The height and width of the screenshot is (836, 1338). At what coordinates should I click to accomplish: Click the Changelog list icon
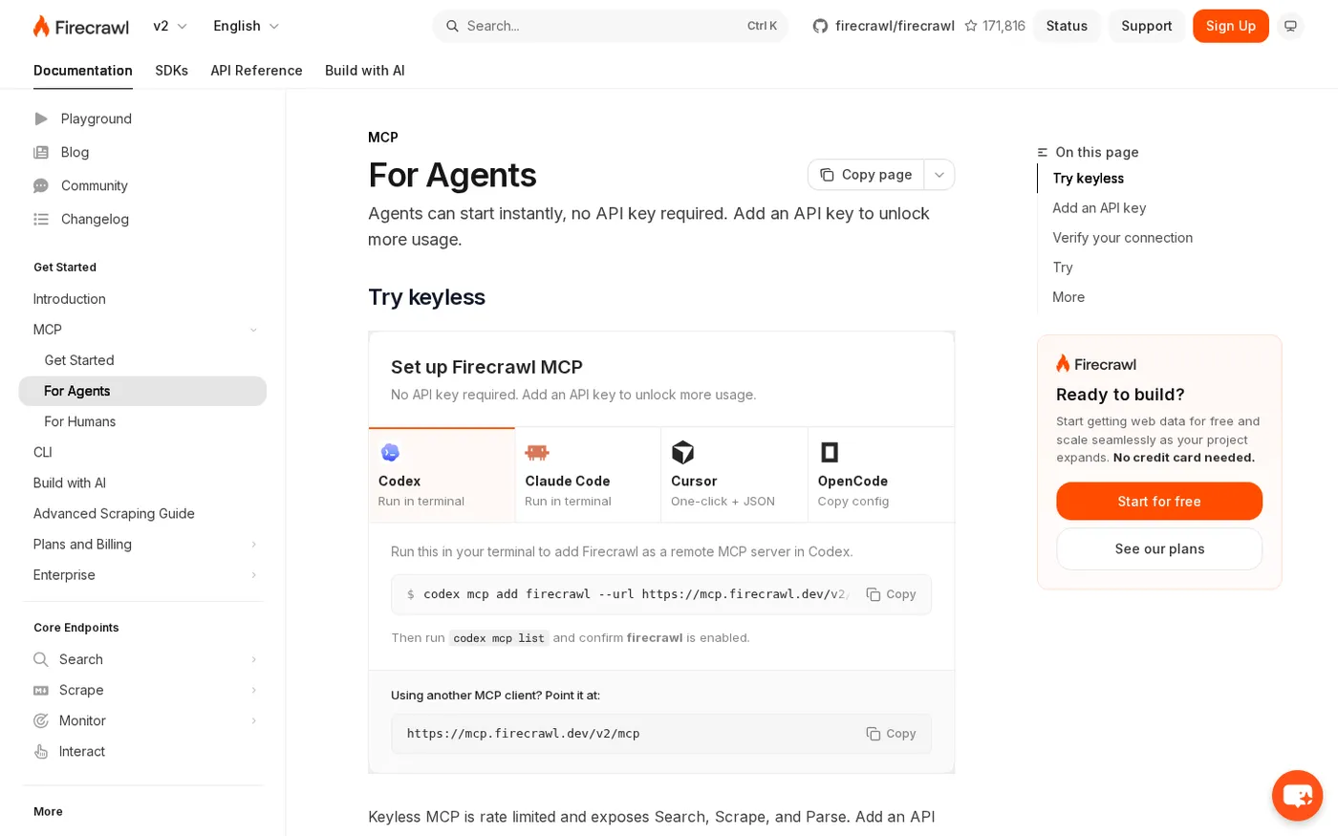click(41, 219)
